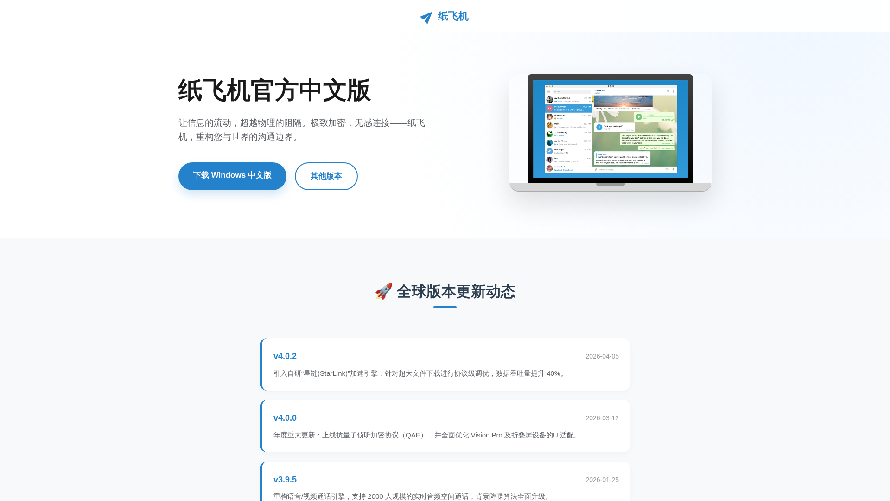This screenshot has width=890, height=501.
Task: Click the hero tagline paragraph text
Action: click(x=302, y=130)
